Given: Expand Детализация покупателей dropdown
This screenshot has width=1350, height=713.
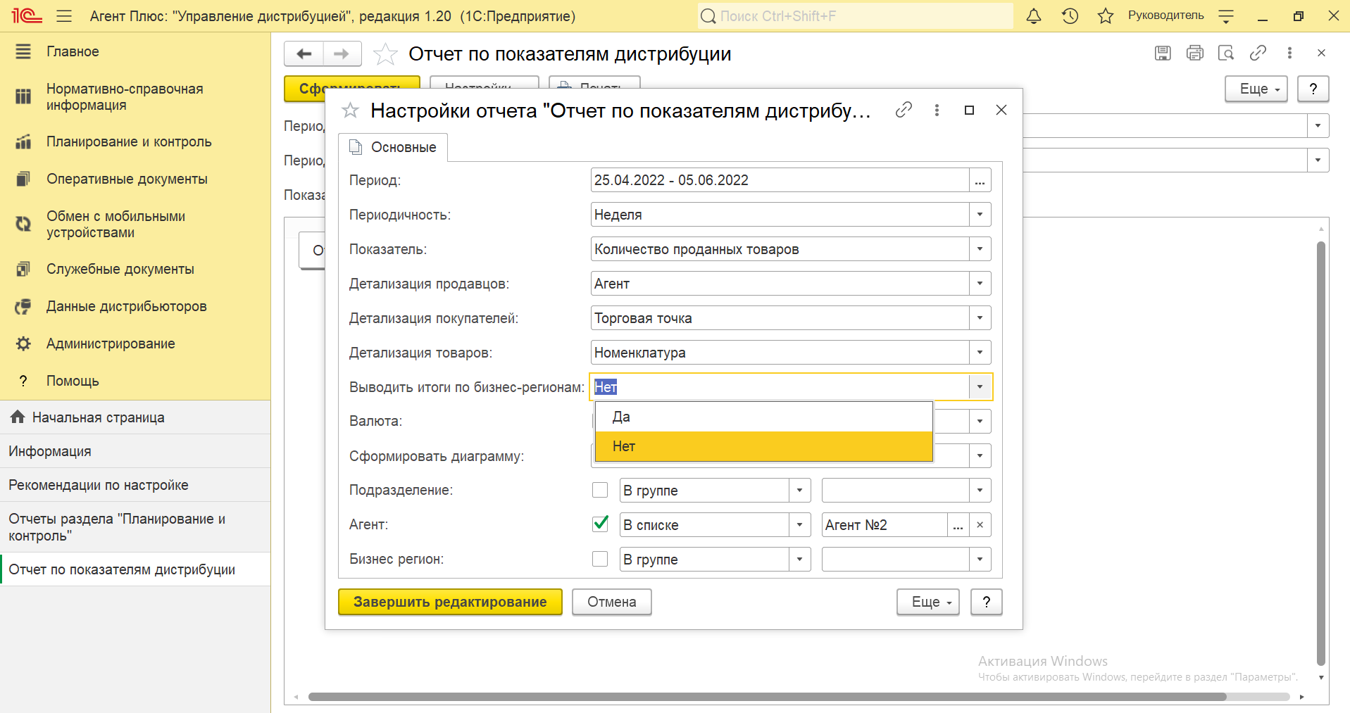Looking at the screenshot, I should pos(980,318).
